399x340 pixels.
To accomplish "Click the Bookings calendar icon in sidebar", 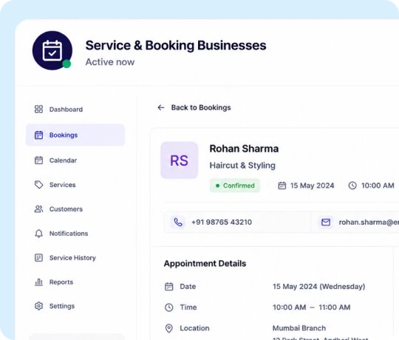I will point(38,135).
